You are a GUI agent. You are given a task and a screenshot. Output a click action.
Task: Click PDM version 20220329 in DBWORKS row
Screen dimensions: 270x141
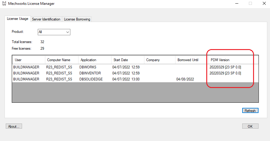[225, 67]
